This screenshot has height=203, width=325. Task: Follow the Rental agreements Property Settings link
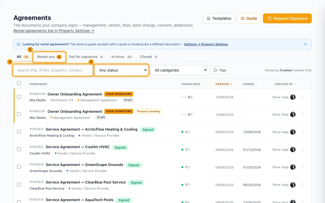[x=54, y=31]
